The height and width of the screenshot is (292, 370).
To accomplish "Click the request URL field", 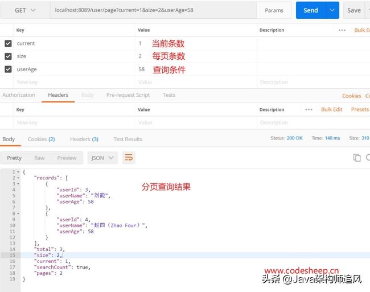I will tap(153, 10).
